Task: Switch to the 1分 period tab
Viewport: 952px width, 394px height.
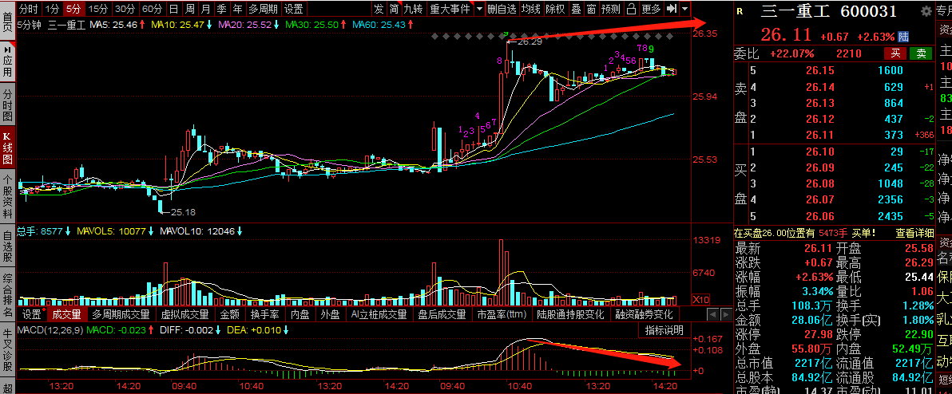Action: 53,9
